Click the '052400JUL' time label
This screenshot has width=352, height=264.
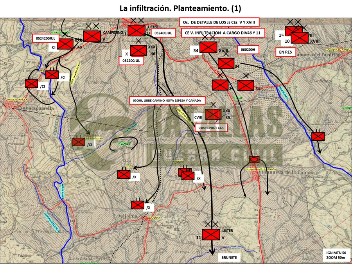(163, 33)
